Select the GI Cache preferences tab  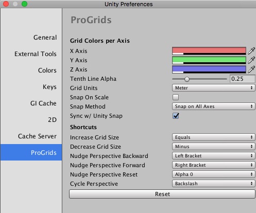click(31, 103)
